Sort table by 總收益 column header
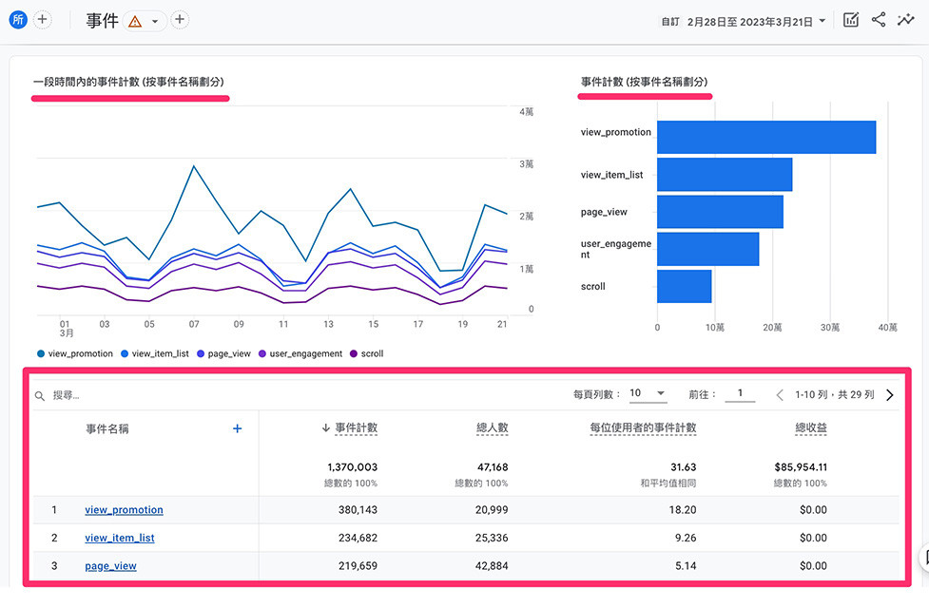 coord(811,427)
